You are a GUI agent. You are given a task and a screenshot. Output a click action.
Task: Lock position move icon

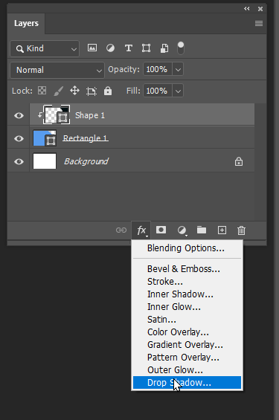tap(75, 91)
